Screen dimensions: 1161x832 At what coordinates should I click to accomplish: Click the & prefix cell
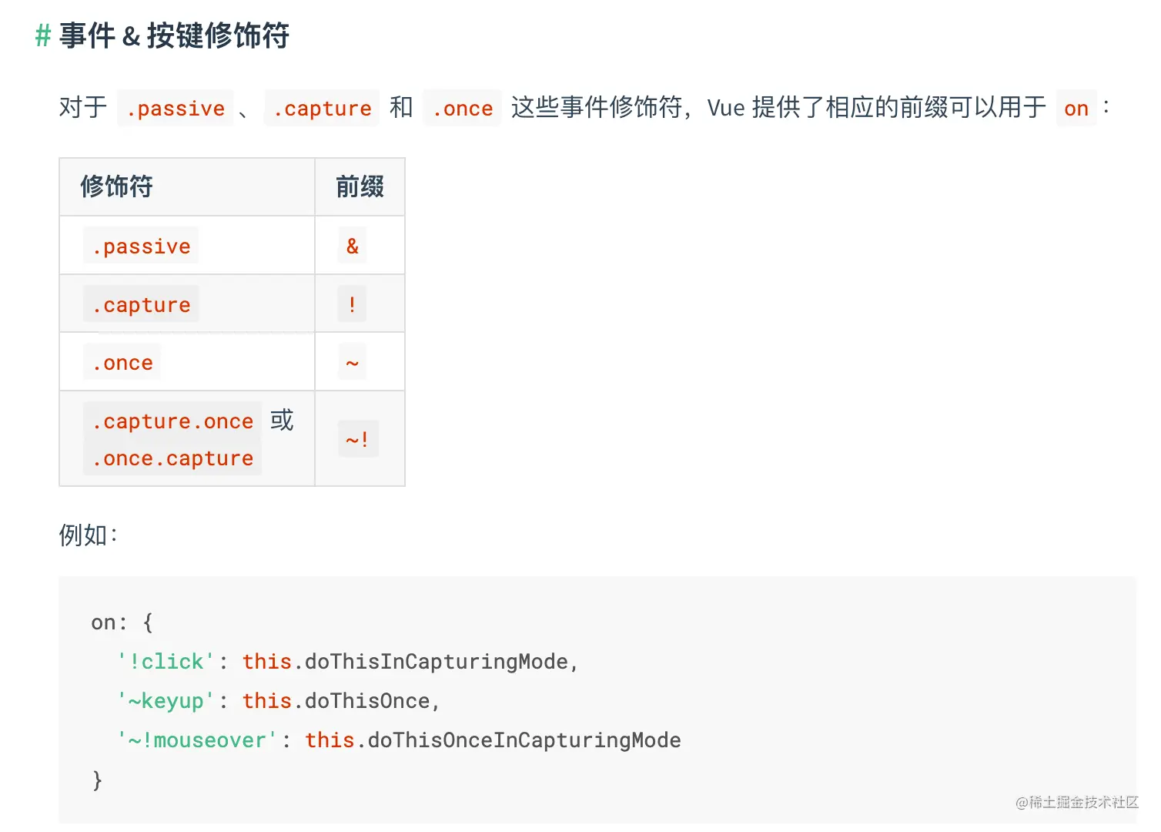pyautogui.click(x=360, y=246)
